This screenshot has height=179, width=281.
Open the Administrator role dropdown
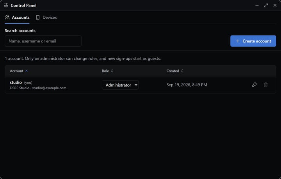click(120, 85)
